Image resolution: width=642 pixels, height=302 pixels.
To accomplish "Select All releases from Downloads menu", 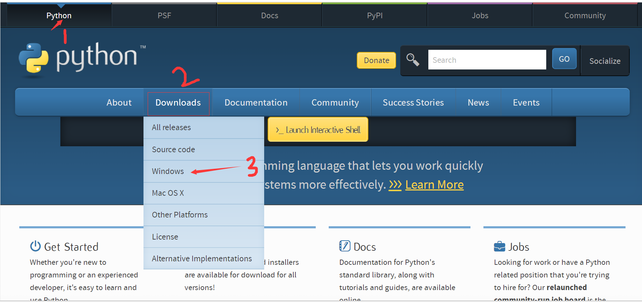I will (204, 127).
